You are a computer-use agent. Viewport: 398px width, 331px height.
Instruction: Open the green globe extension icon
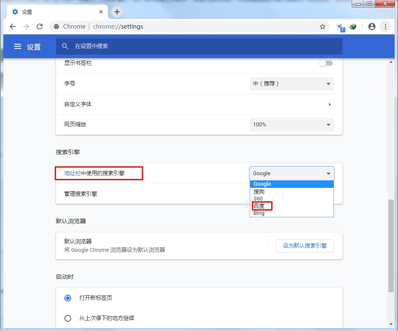(x=353, y=27)
